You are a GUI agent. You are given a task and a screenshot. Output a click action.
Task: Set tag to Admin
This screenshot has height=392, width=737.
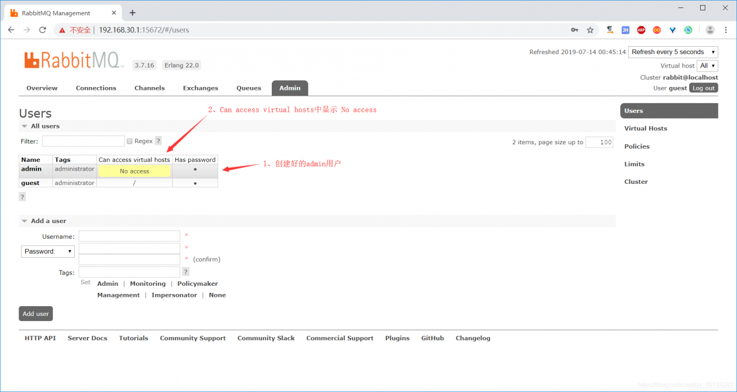108,284
